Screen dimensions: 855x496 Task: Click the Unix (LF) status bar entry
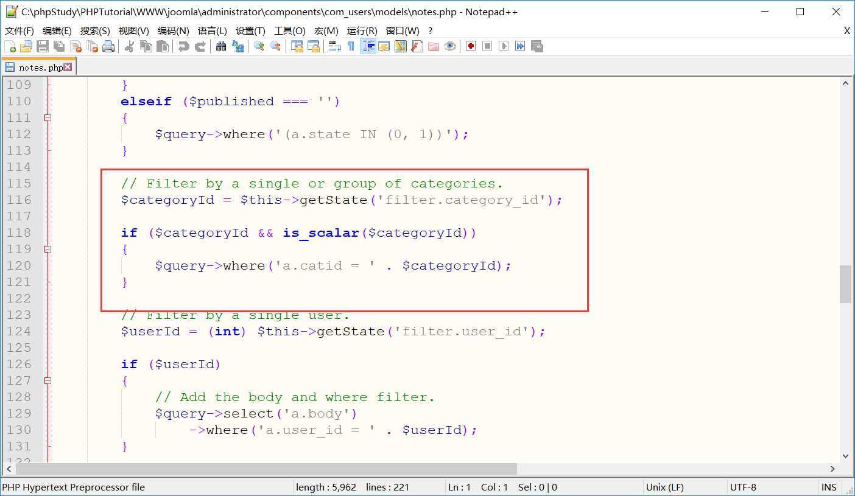[x=664, y=487]
